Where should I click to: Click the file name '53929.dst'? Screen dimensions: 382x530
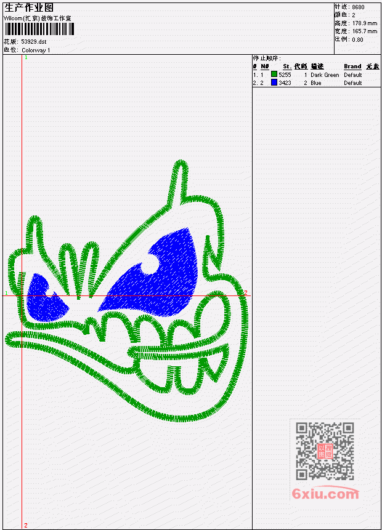pyautogui.click(x=34, y=42)
